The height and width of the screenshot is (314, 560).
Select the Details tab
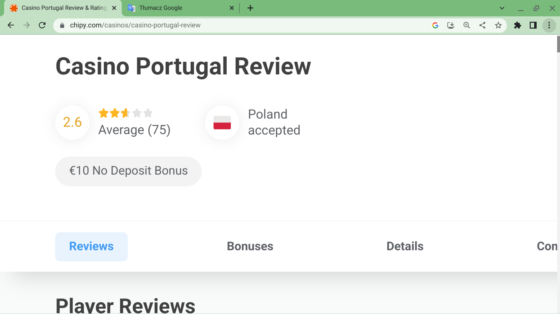tap(405, 246)
